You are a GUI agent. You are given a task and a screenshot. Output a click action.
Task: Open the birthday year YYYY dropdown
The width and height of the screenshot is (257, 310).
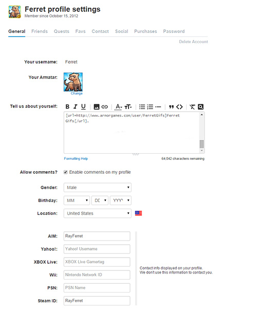tap(121, 200)
